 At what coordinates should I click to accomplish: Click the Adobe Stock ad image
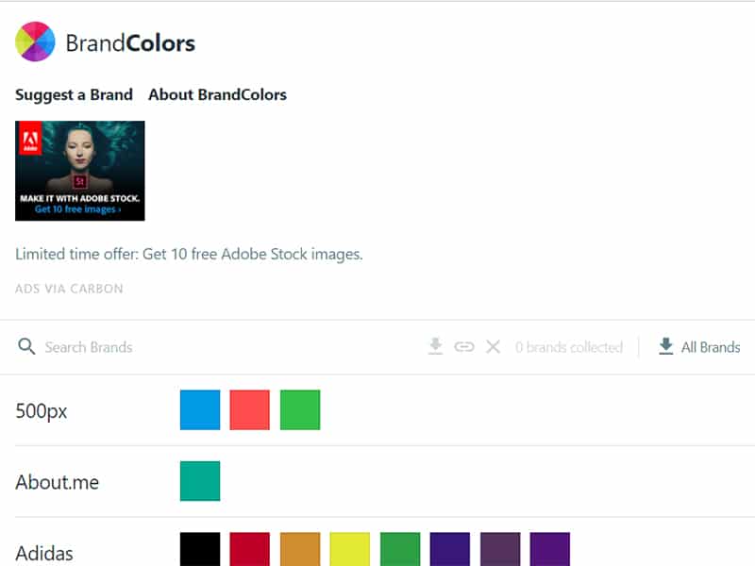[80, 171]
